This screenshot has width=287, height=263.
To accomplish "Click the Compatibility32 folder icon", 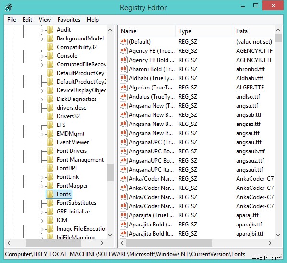I will (50, 47).
